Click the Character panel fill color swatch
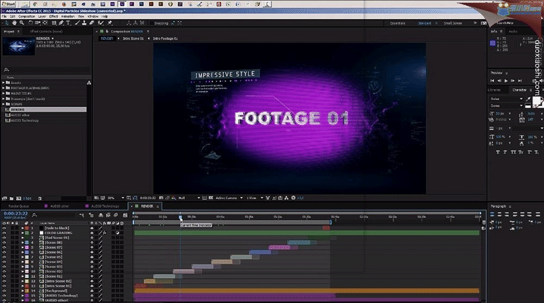The height and width of the screenshot is (303, 544). click(536, 102)
